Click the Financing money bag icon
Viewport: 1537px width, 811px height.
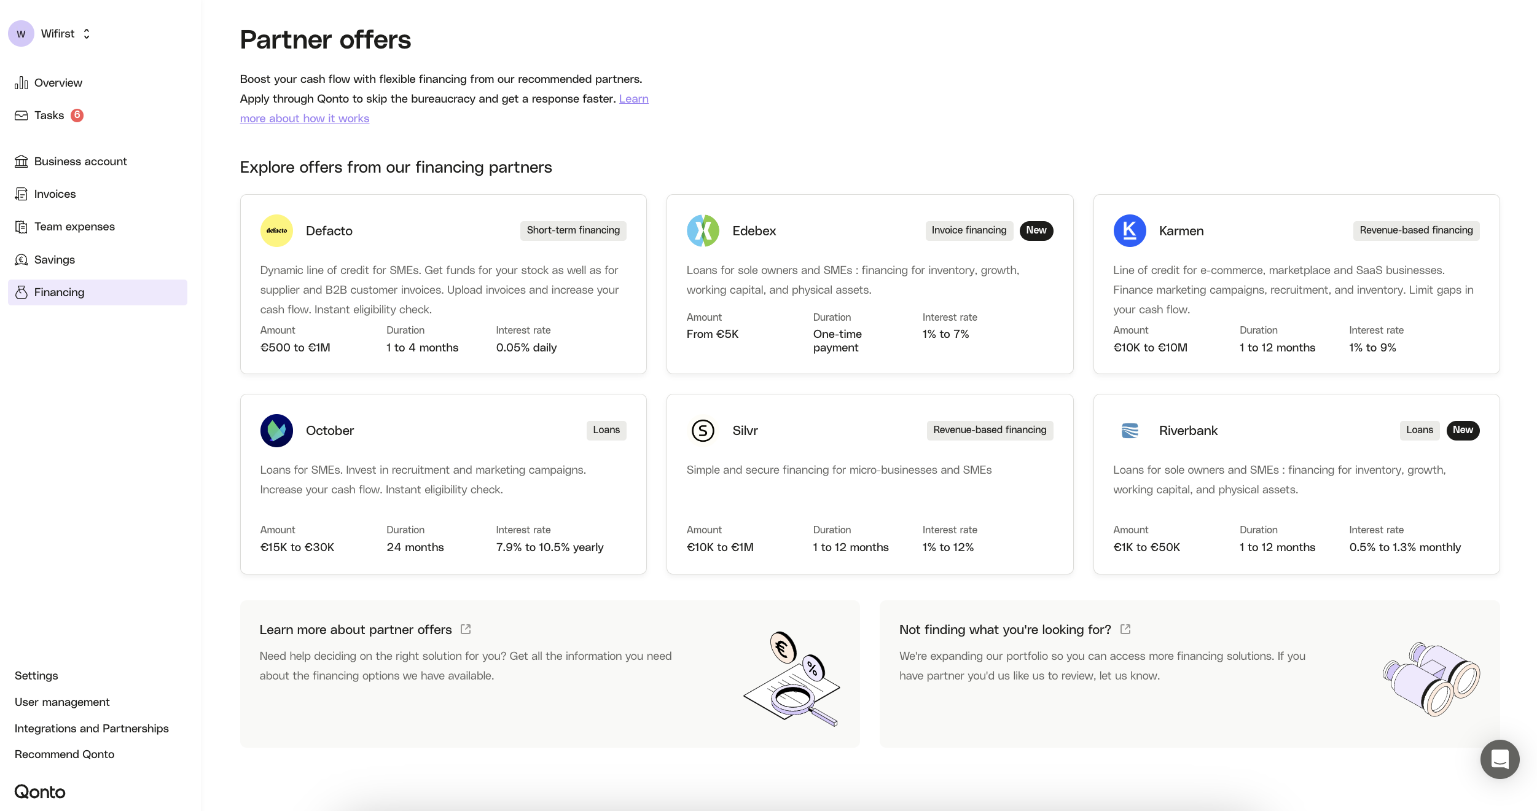click(x=22, y=292)
